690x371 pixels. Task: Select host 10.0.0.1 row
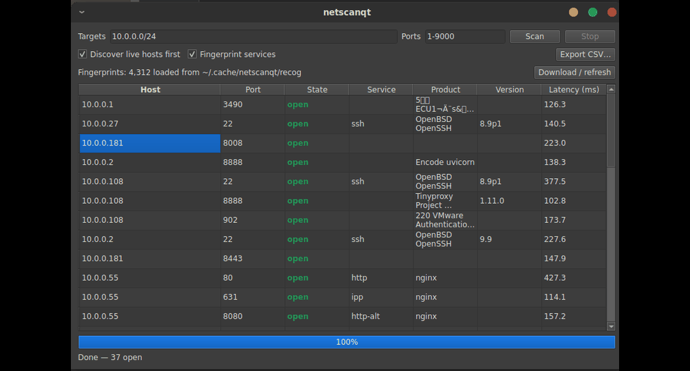pyautogui.click(x=149, y=105)
